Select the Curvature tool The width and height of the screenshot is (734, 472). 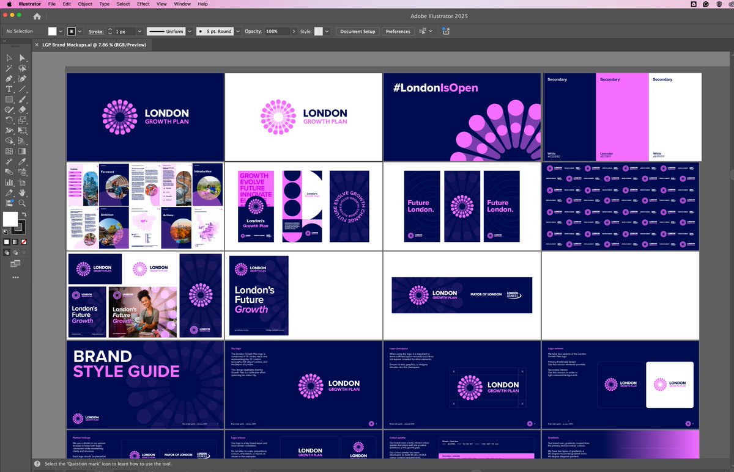click(23, 79)
